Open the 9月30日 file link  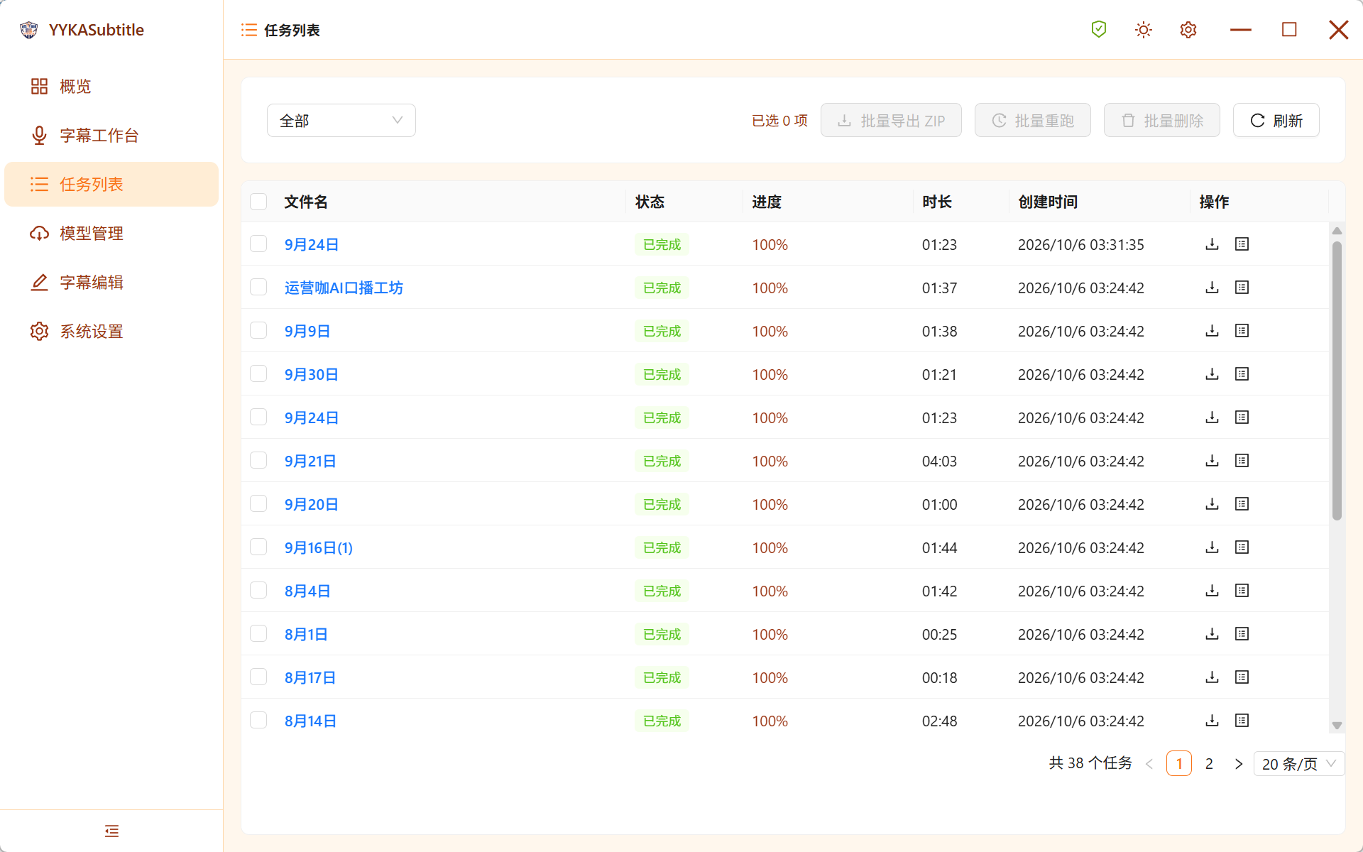311,375
